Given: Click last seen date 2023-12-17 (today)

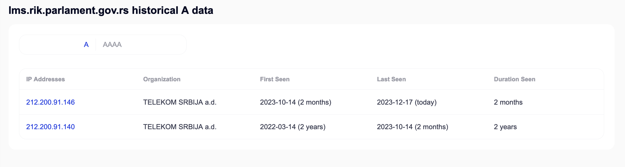Looking at the screenshot, I should [406, 102].
